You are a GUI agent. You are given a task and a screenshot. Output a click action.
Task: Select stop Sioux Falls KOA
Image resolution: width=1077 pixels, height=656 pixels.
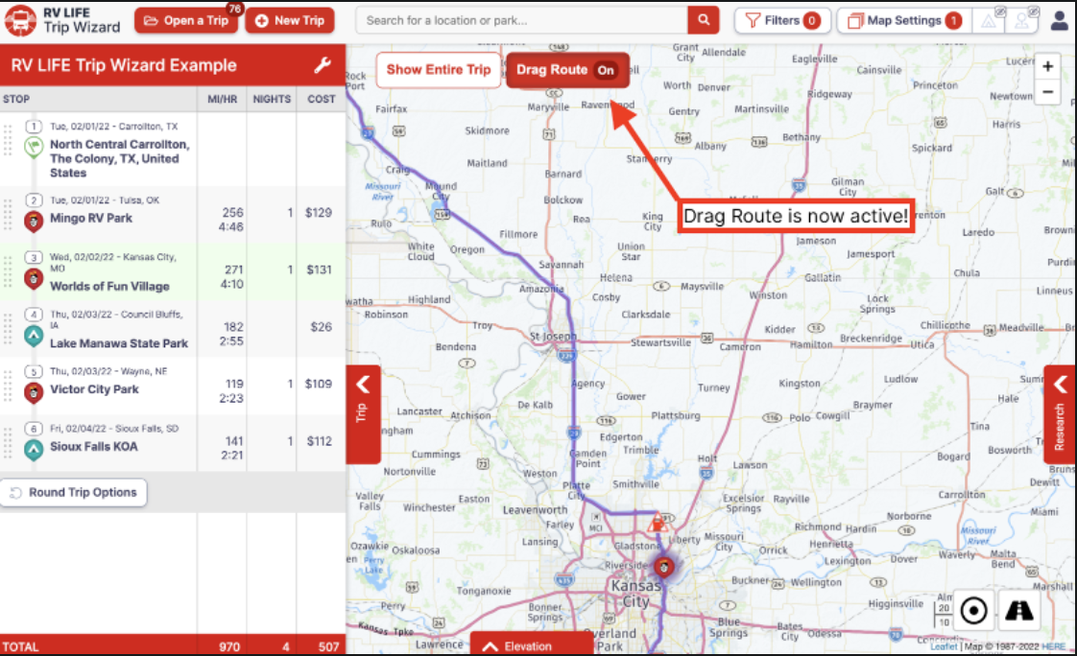click(93, 446)
